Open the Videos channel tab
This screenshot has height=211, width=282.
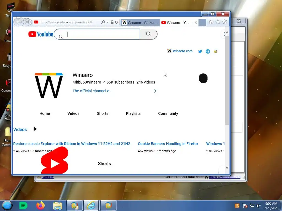point(73,113)
